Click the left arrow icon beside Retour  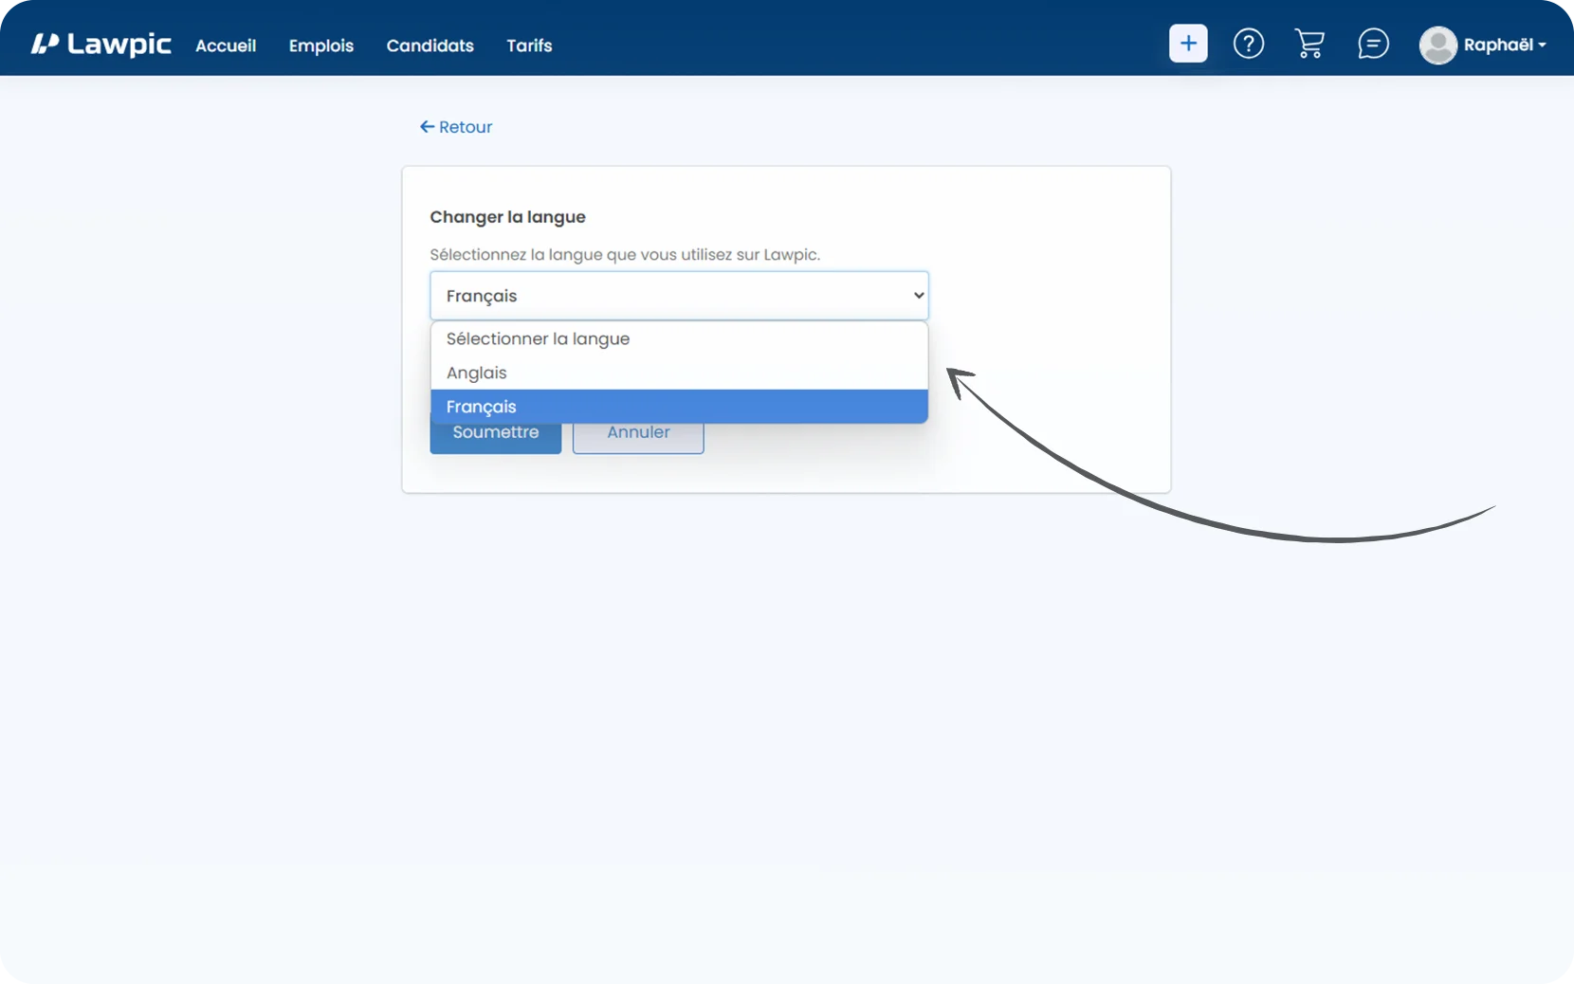[x=427, y=127]
